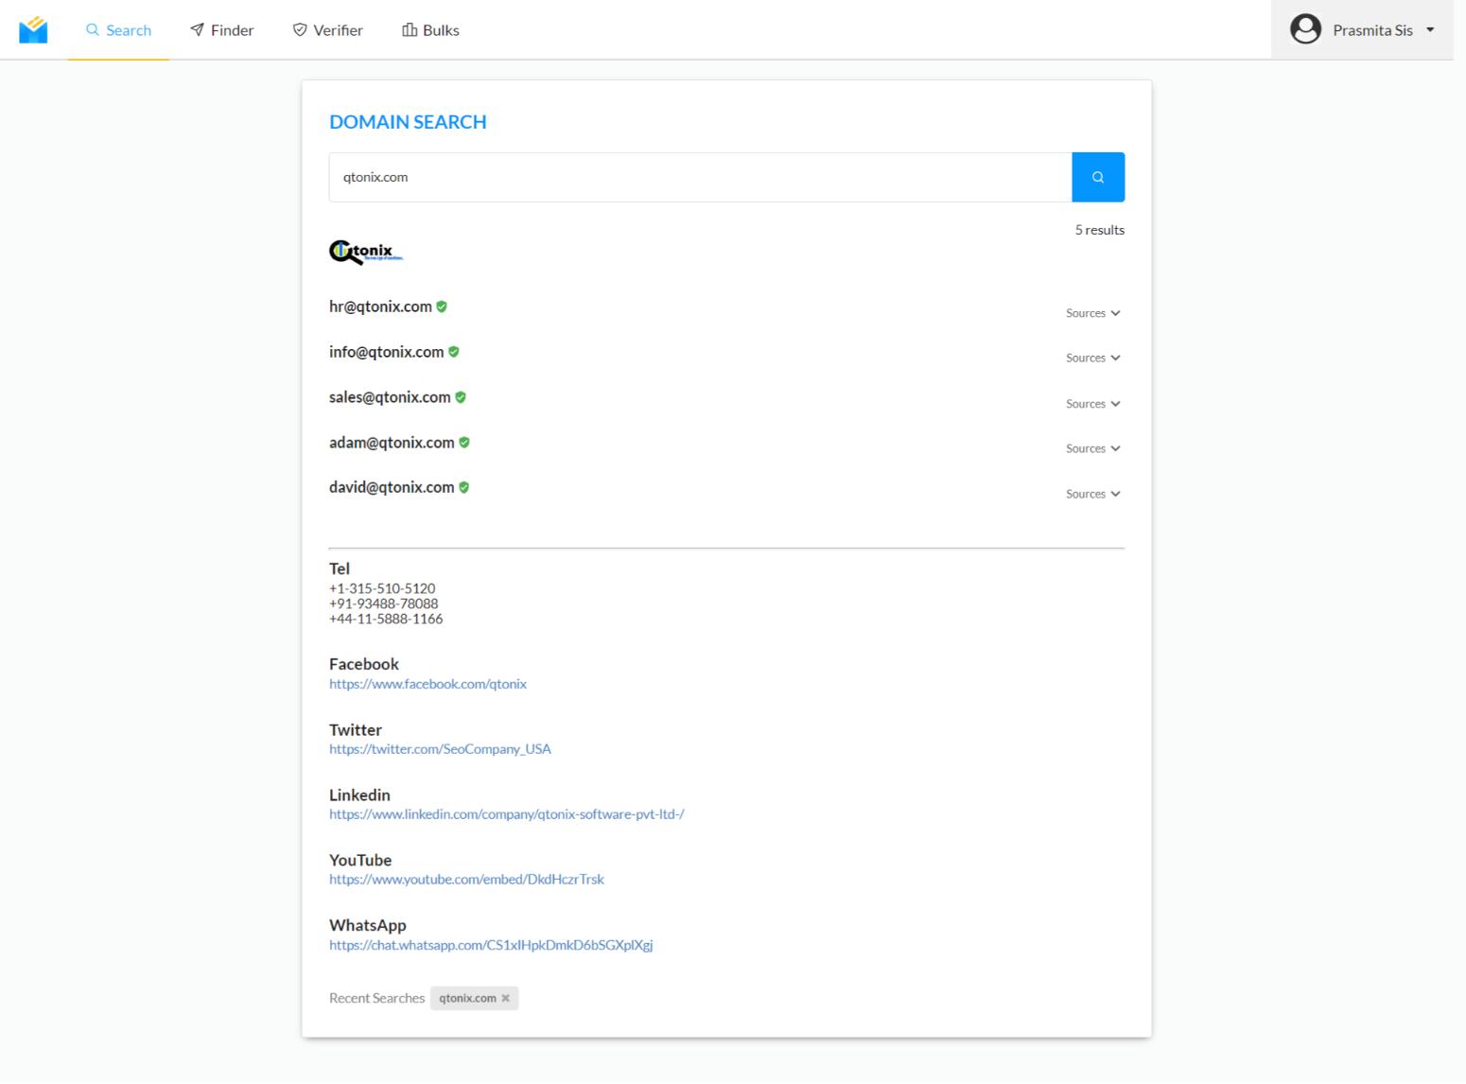The image size is (1466, 1084).
Task: Click the Qtonix company logo
Action: (366, 252)
